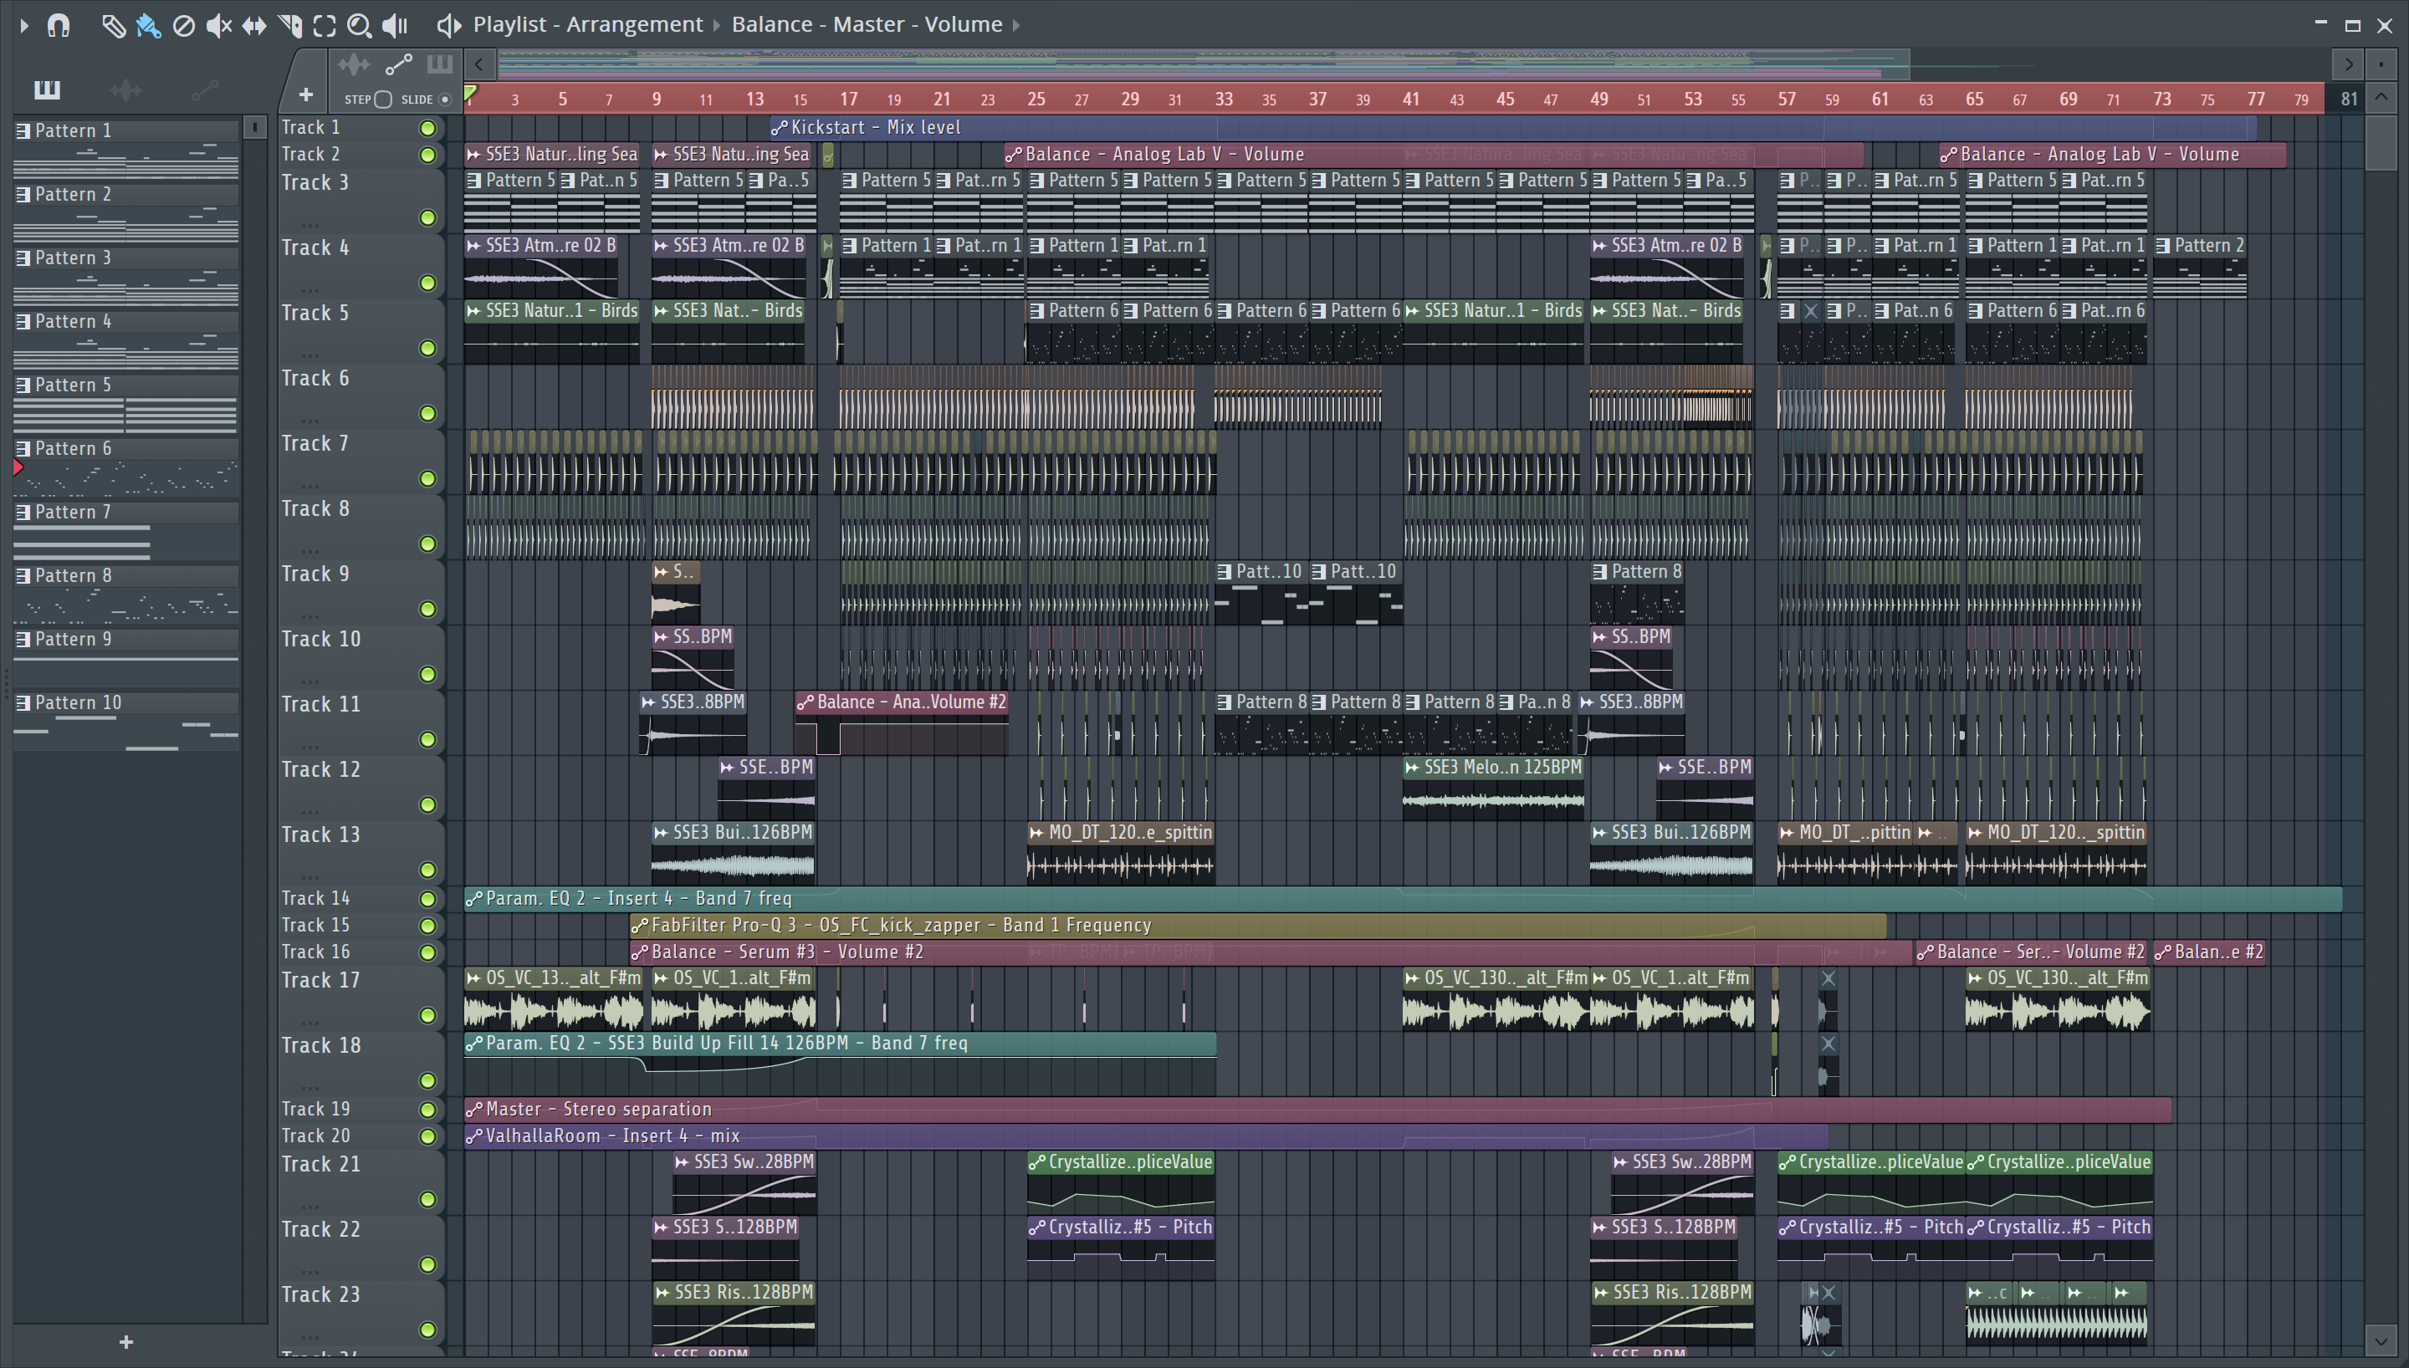Open FabFilter Pro-Q 3 automation clip menu icon
This screenshot has width=2409, height=1368.
tap(640, 926)
